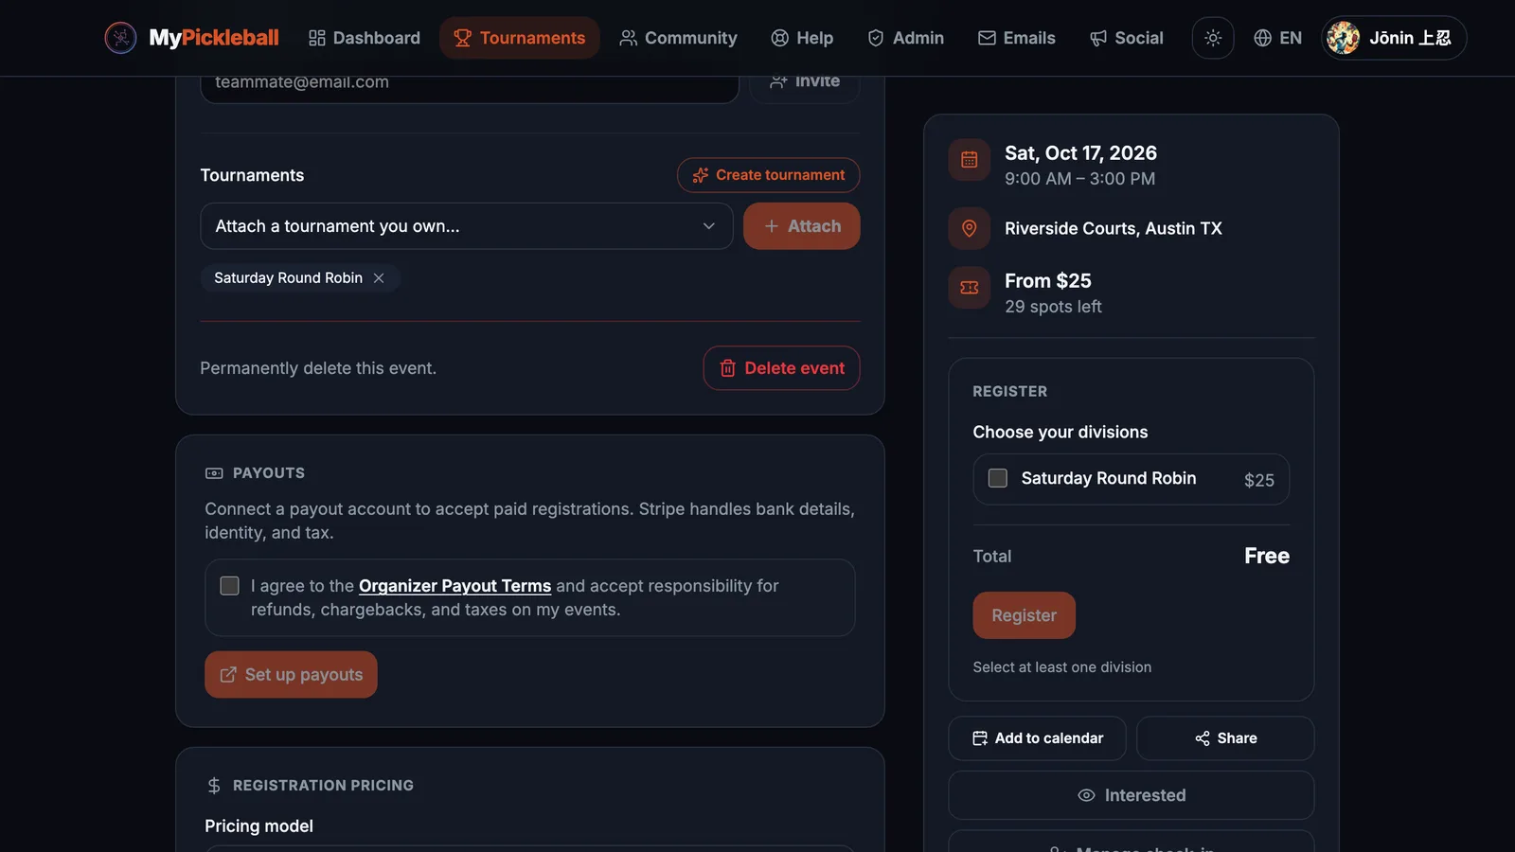The height and width of the screenshot is (852, 1515).
Task: Click the Registration Pricing dollar icon
Action: coord(214,786)
